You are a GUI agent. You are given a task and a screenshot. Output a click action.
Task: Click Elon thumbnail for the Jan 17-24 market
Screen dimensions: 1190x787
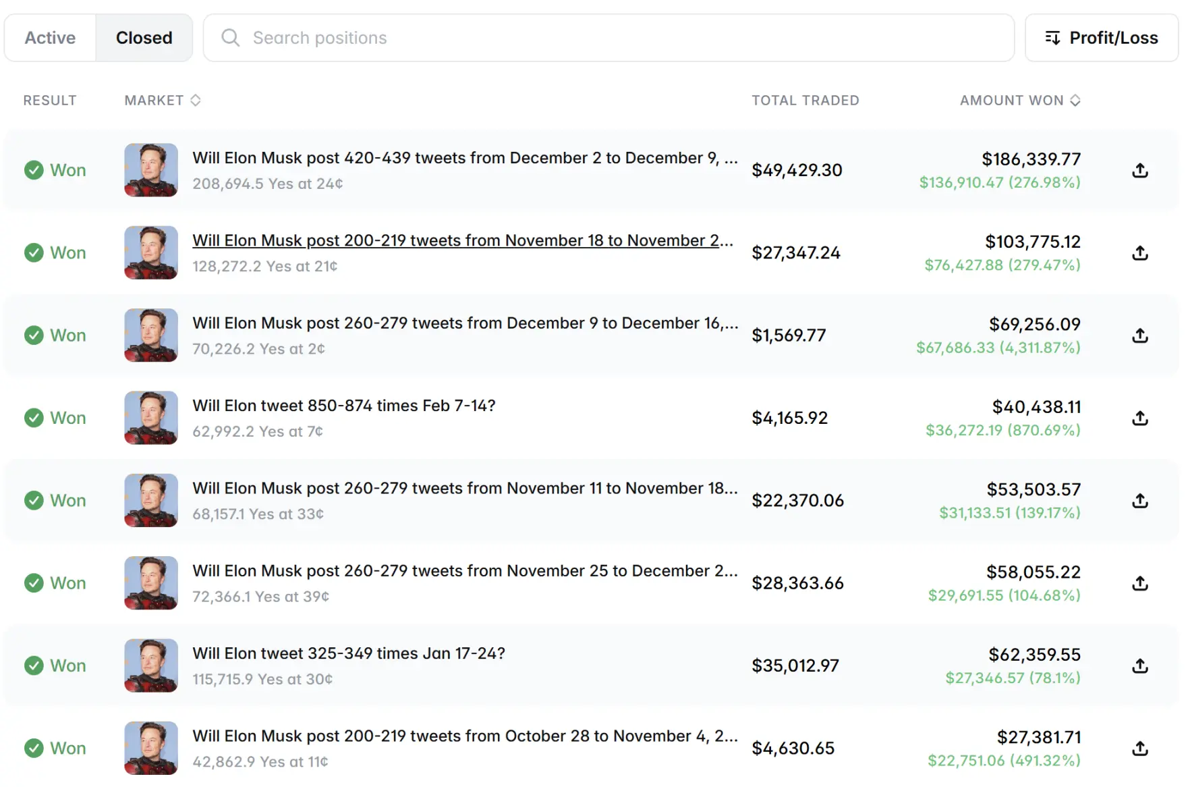click(151, 666)
